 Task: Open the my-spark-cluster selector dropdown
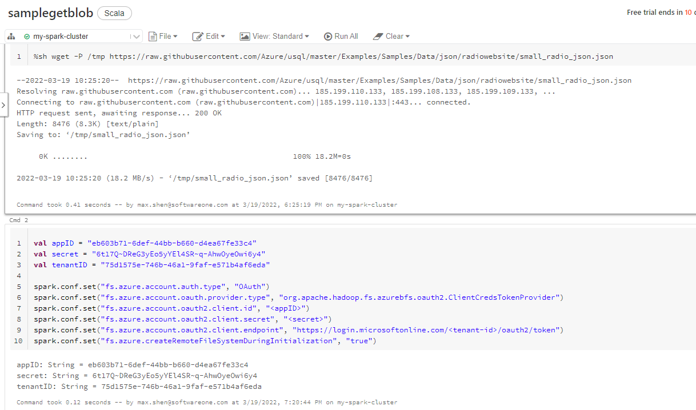coord(135,36)
